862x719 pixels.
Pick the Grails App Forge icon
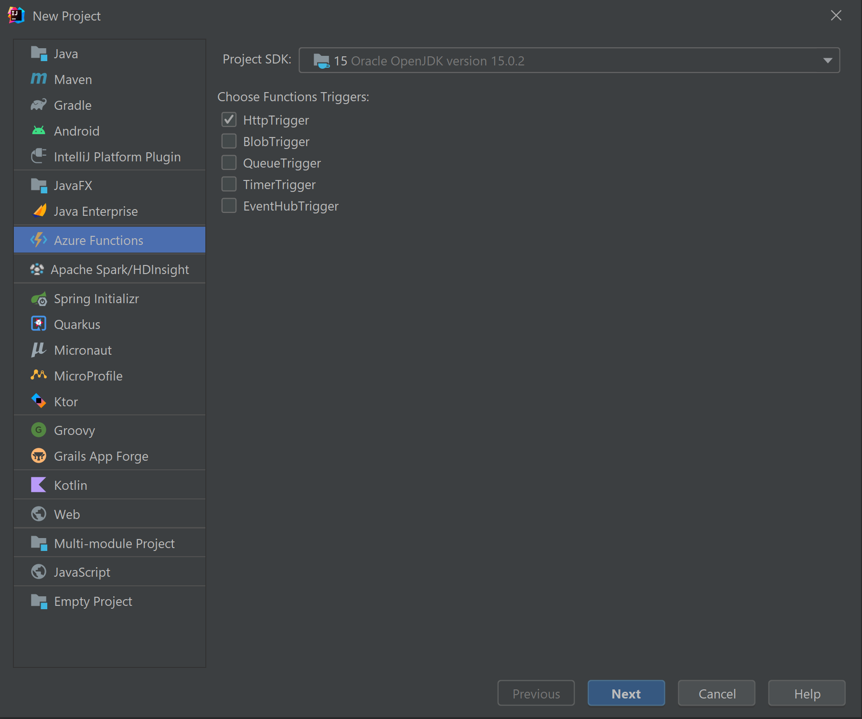point(39,455)
